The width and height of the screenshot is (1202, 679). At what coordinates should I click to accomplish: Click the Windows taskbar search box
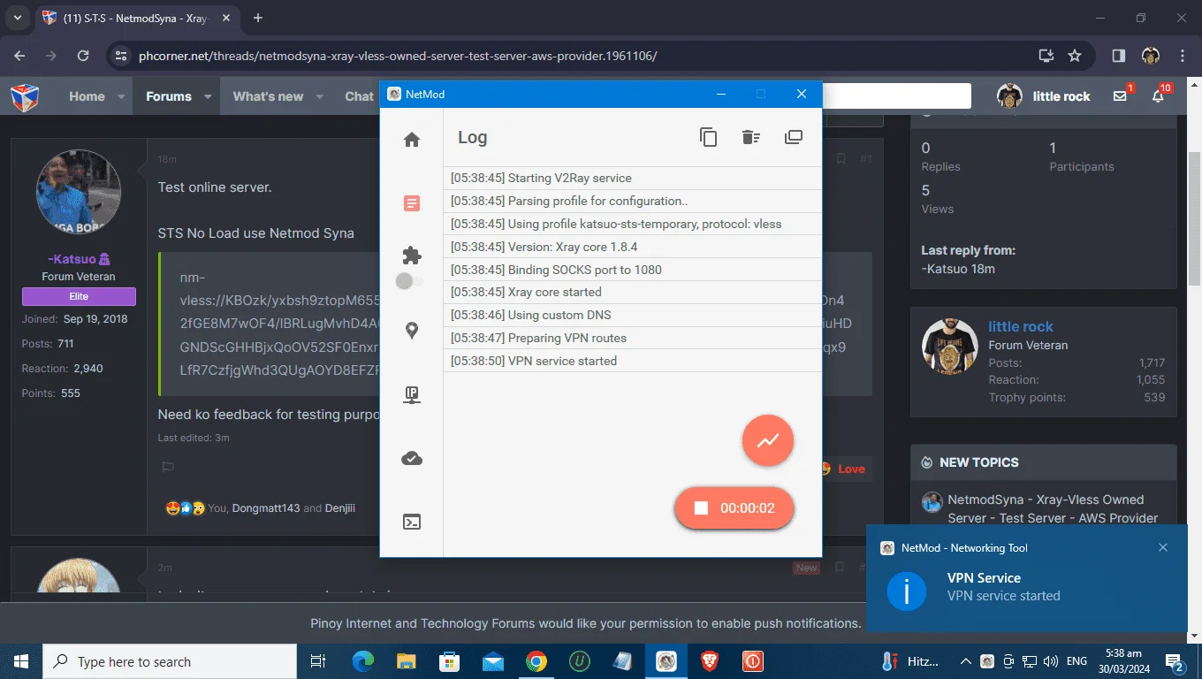[x=170, y=661]
